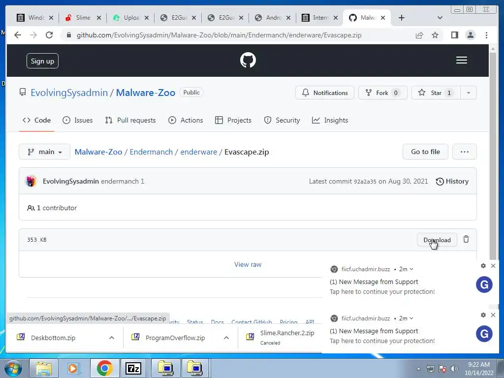504x378 pixels.
Task: Click the Action Center flag tray icon
Action: pos(442,369)
